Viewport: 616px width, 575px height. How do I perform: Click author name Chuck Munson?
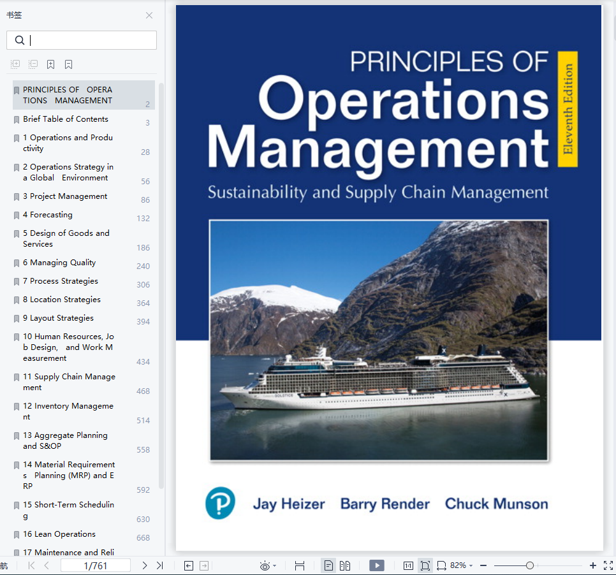point(496,504)
